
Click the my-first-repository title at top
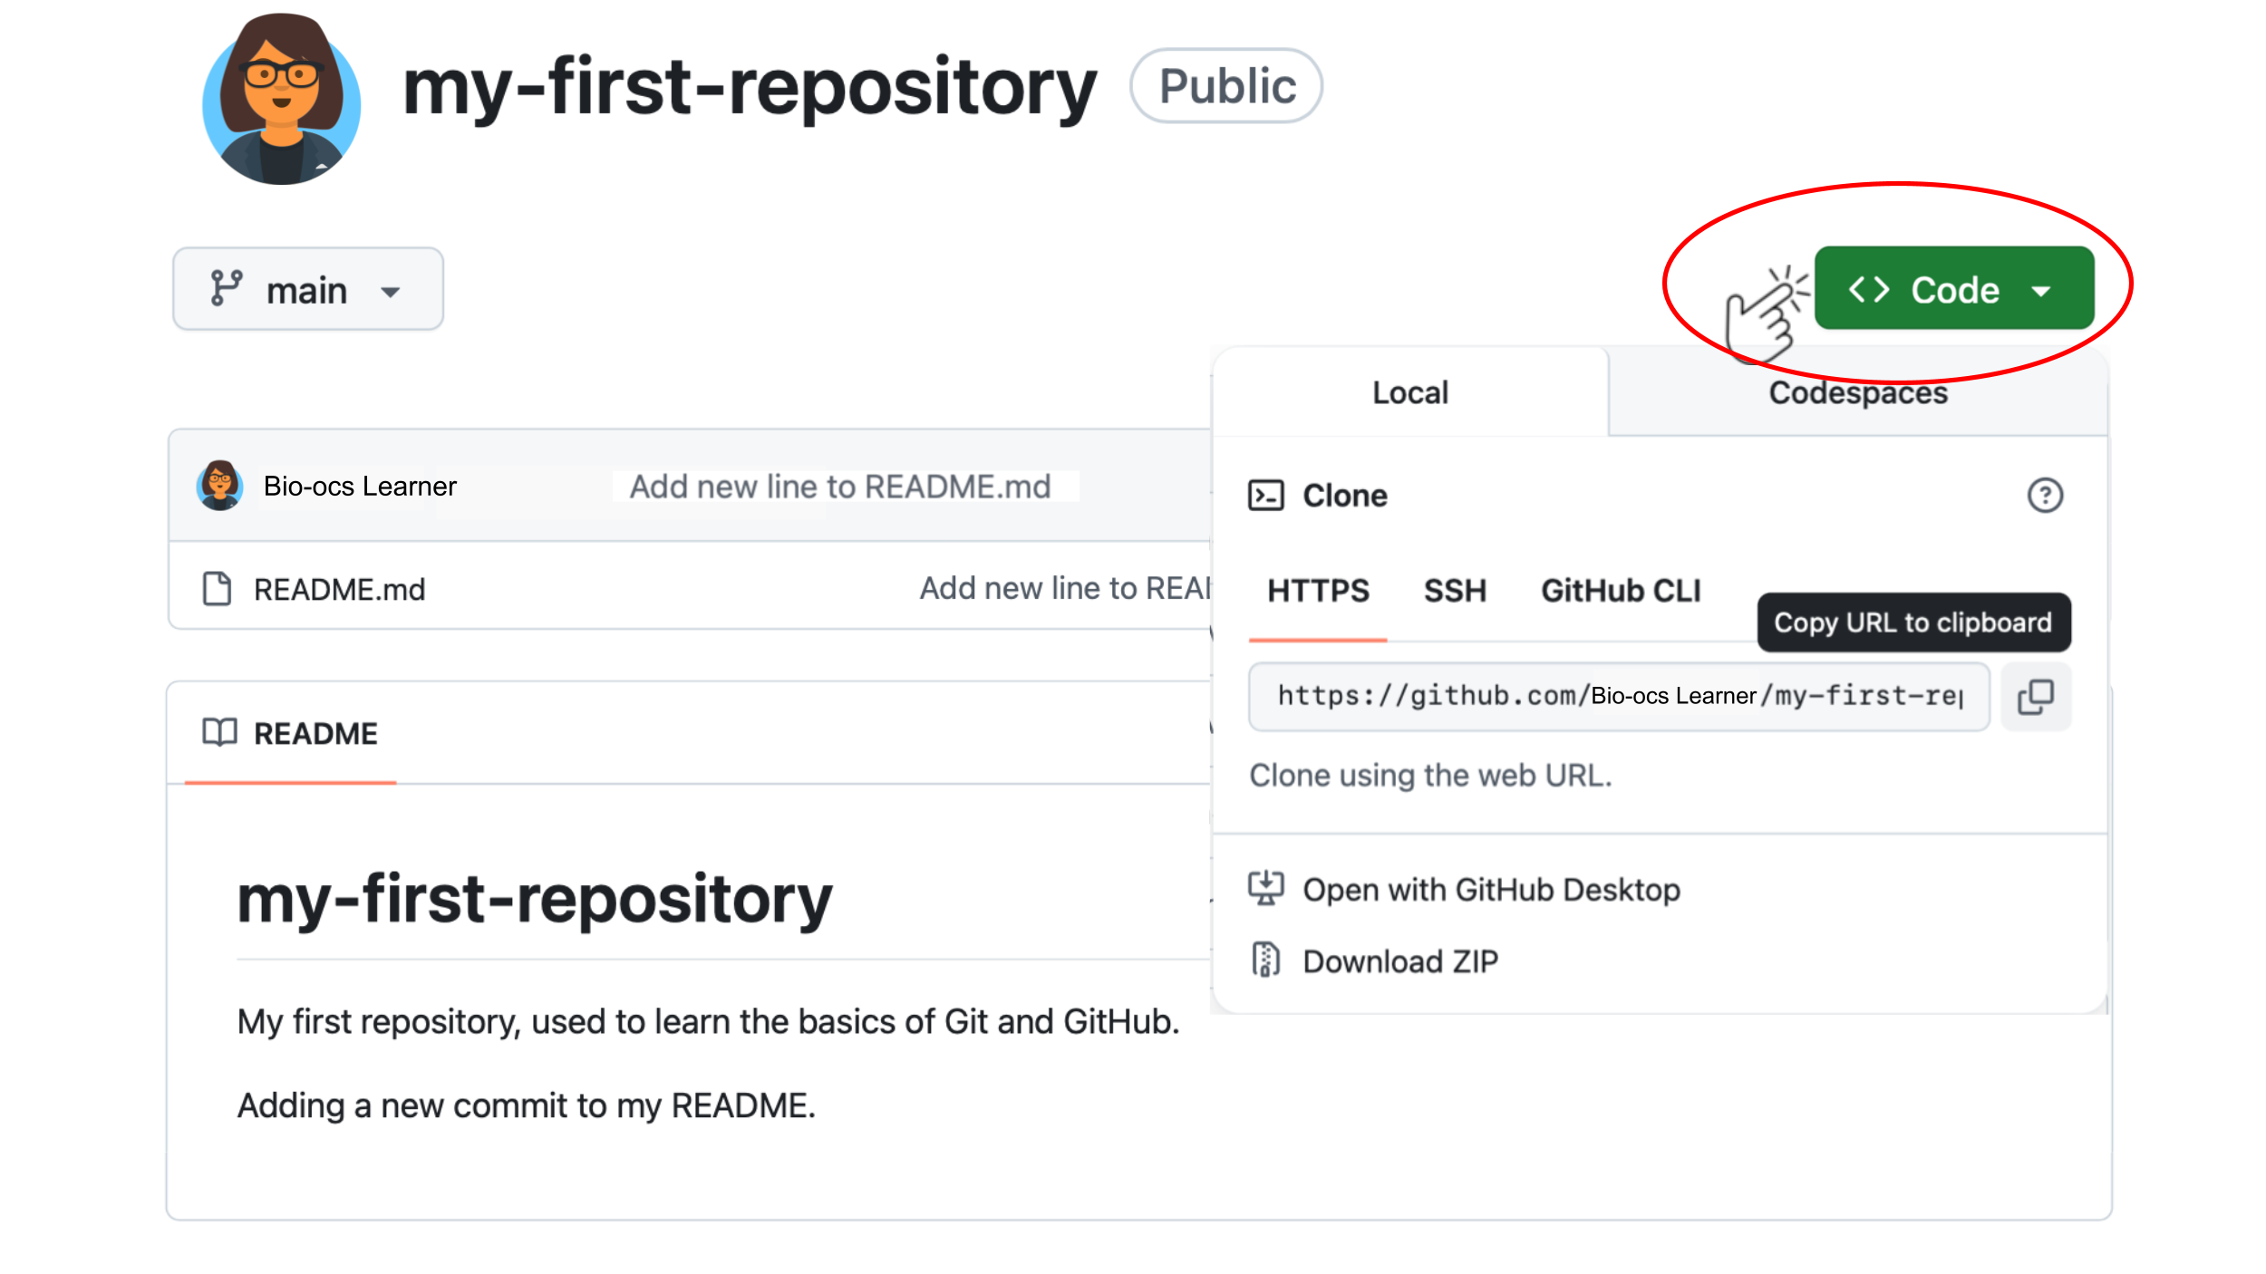[750, 88]
